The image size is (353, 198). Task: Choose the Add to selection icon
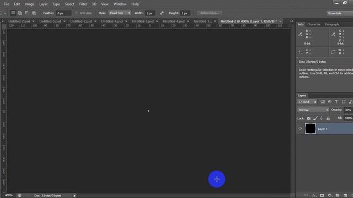point(20,13)
